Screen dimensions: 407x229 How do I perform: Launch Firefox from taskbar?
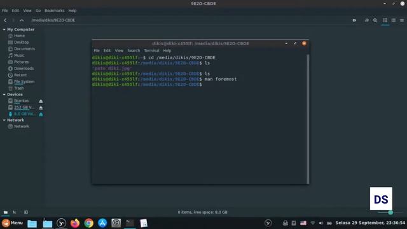(75, 223)
